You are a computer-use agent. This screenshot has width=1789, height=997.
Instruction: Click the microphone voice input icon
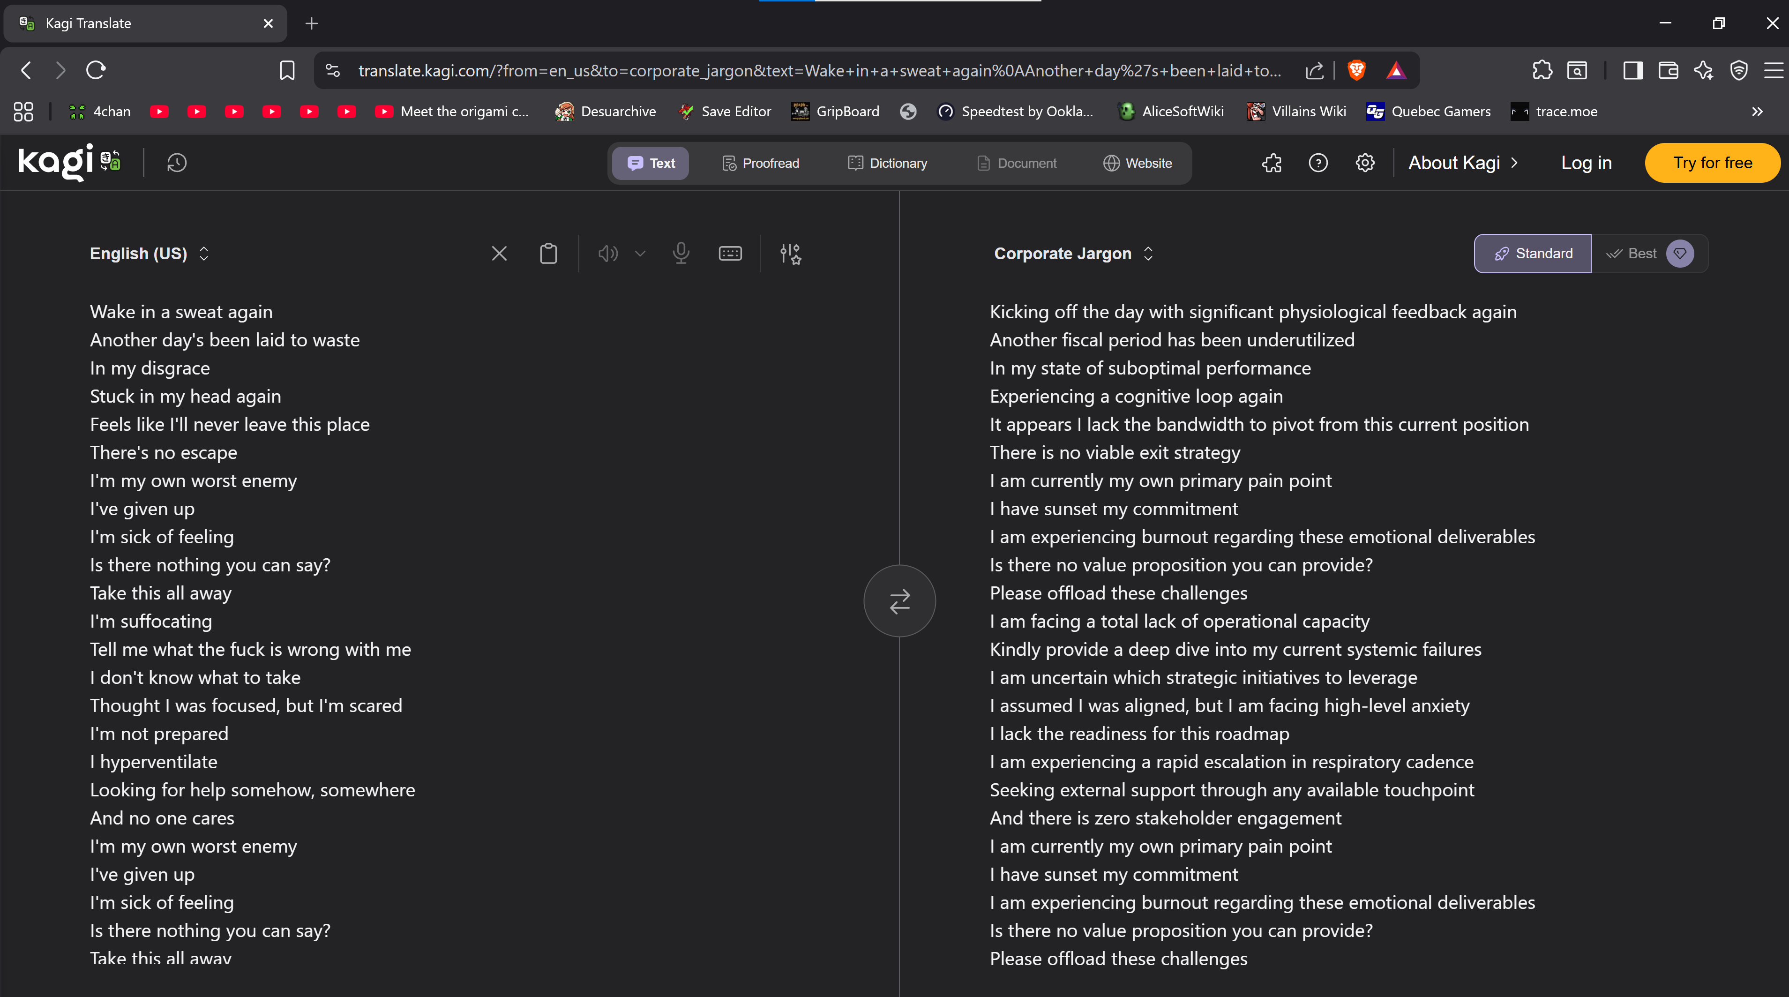[681, 254]
